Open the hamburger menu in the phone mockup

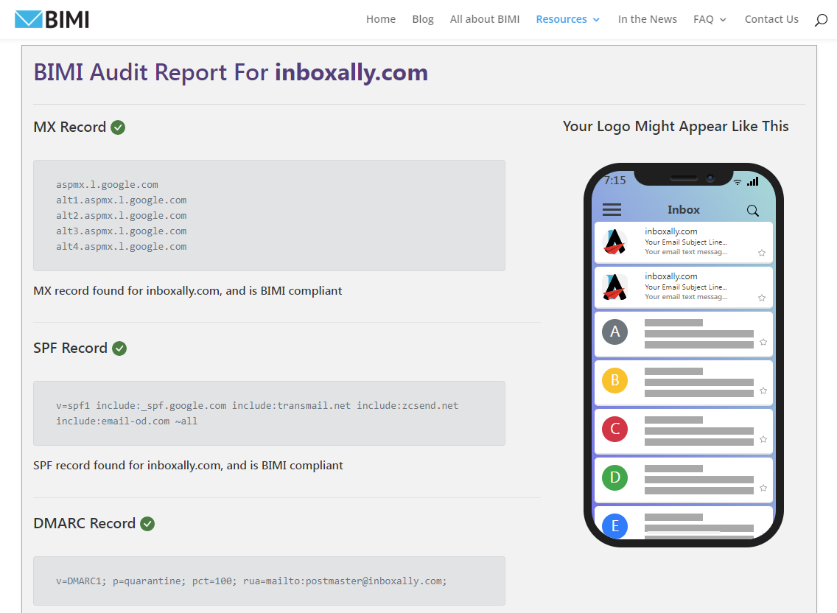coord(612,209)
